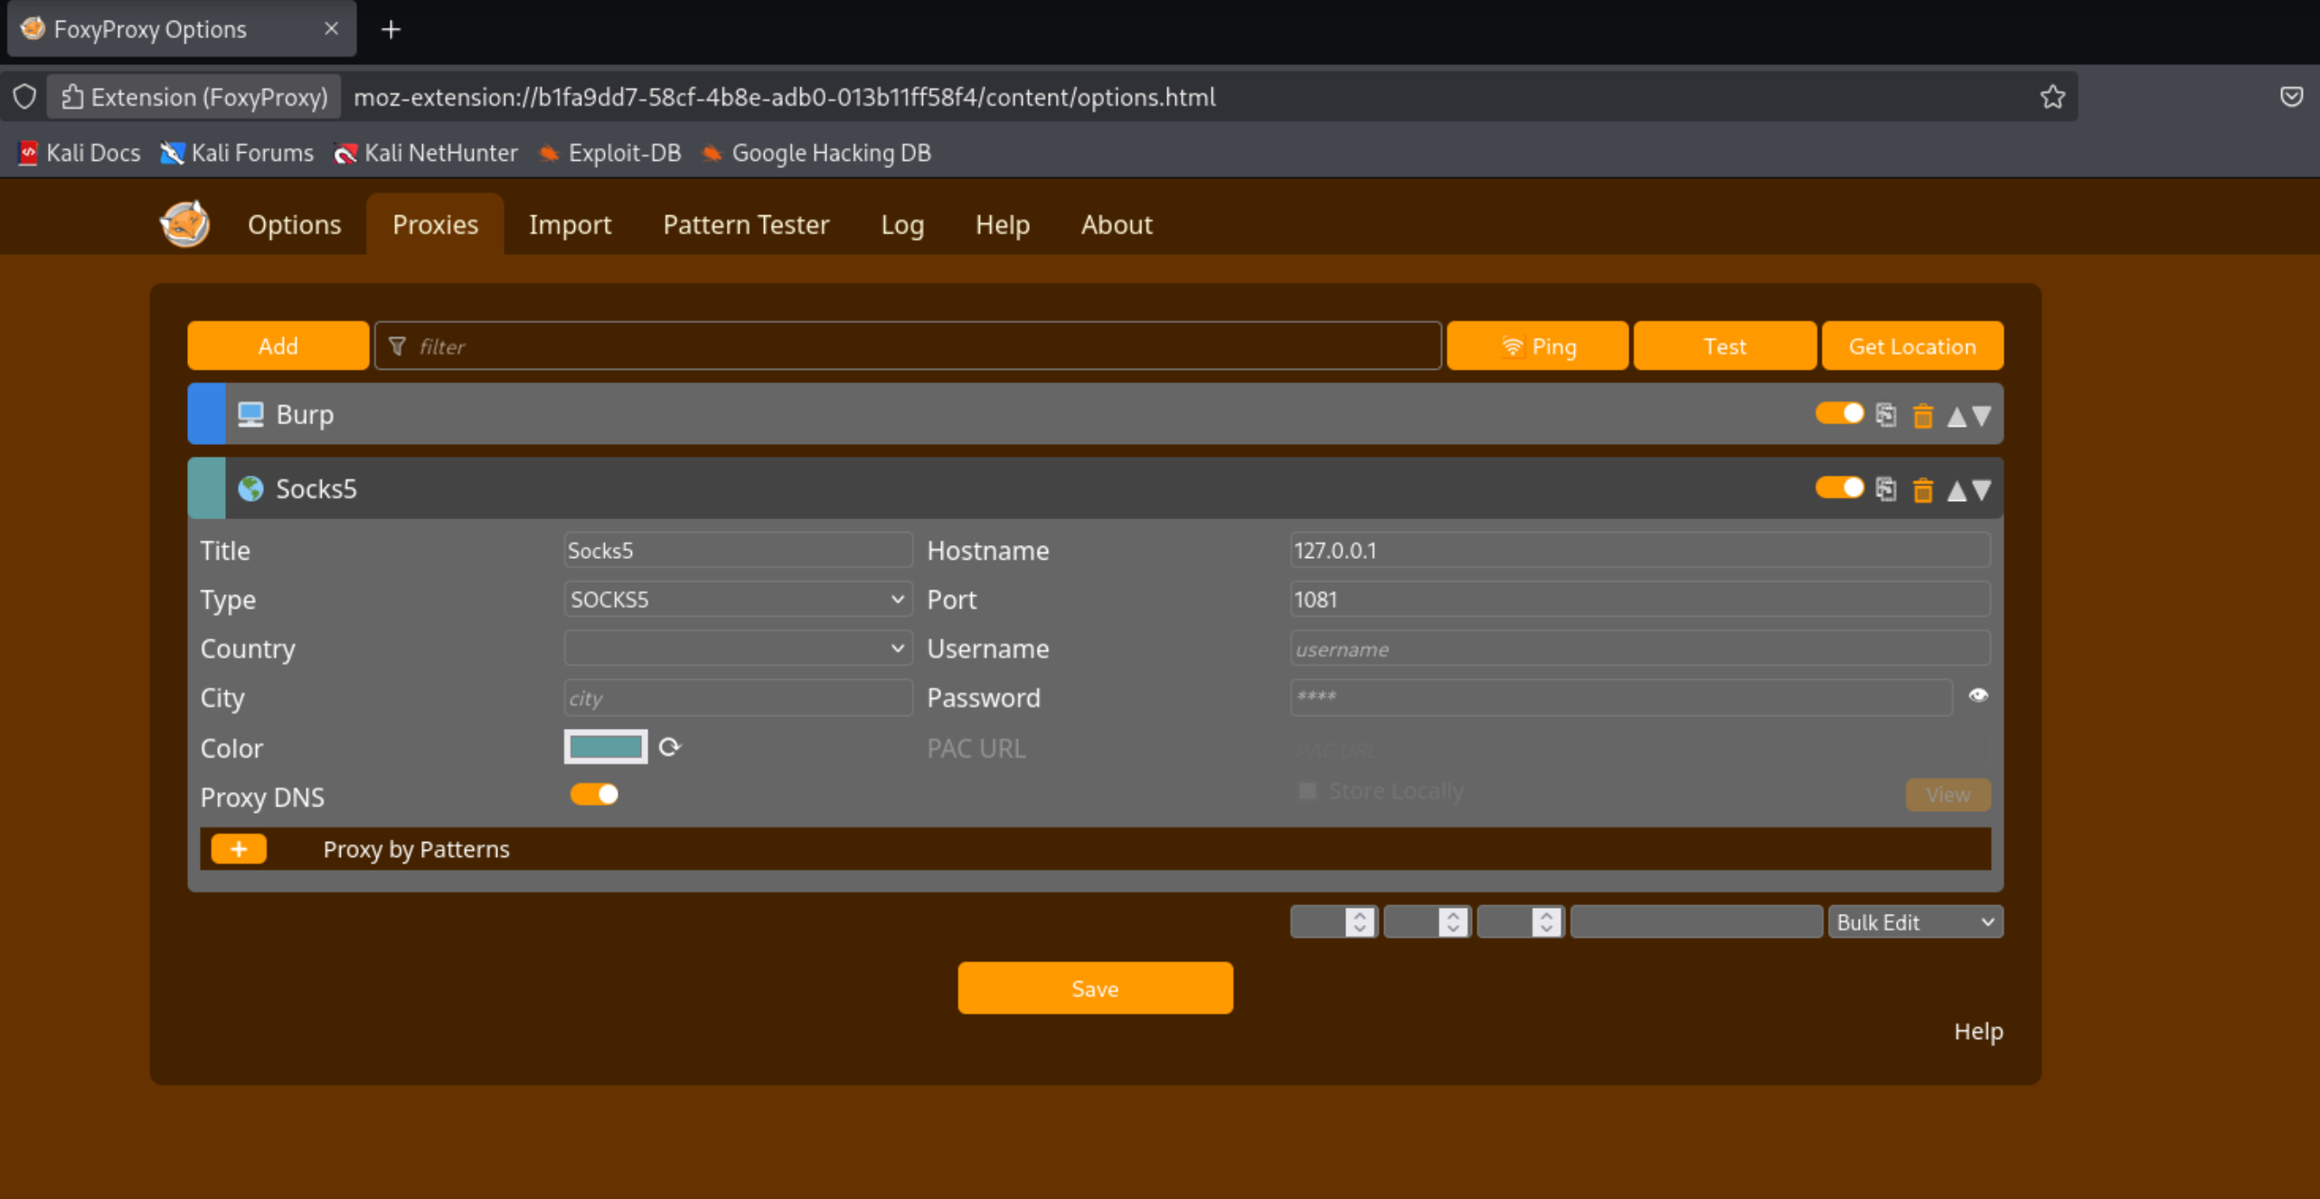Move Burp proxy up
This screenshot has width=2320, height=1199.
(x=1956, y=416)
